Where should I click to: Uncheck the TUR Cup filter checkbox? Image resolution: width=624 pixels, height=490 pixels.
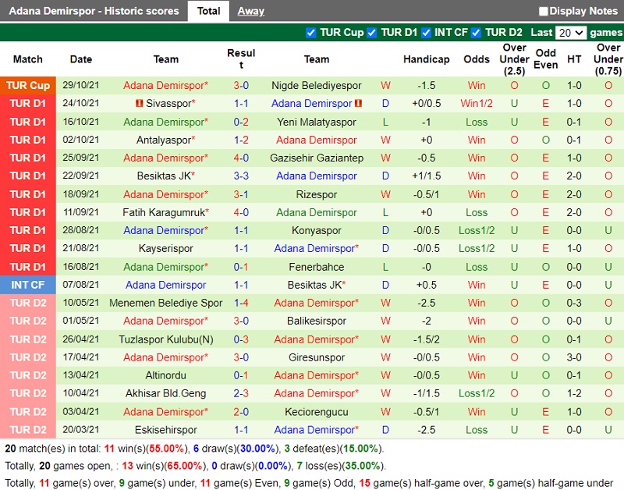311,33
